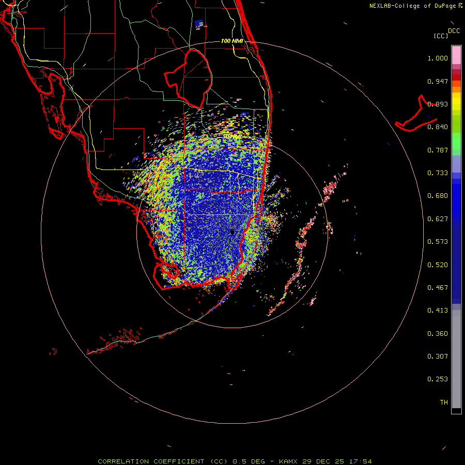The height and width of the screenshot is (465, 465).
Task: Pick the red swatch near 0.947
Action: [456, 78]
